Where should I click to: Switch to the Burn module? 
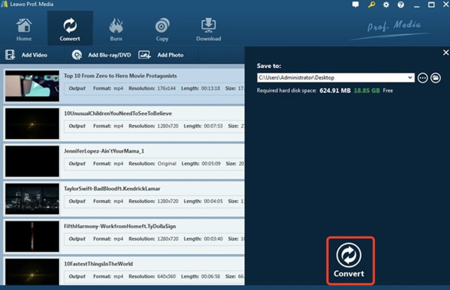click(x=116, y=29)
